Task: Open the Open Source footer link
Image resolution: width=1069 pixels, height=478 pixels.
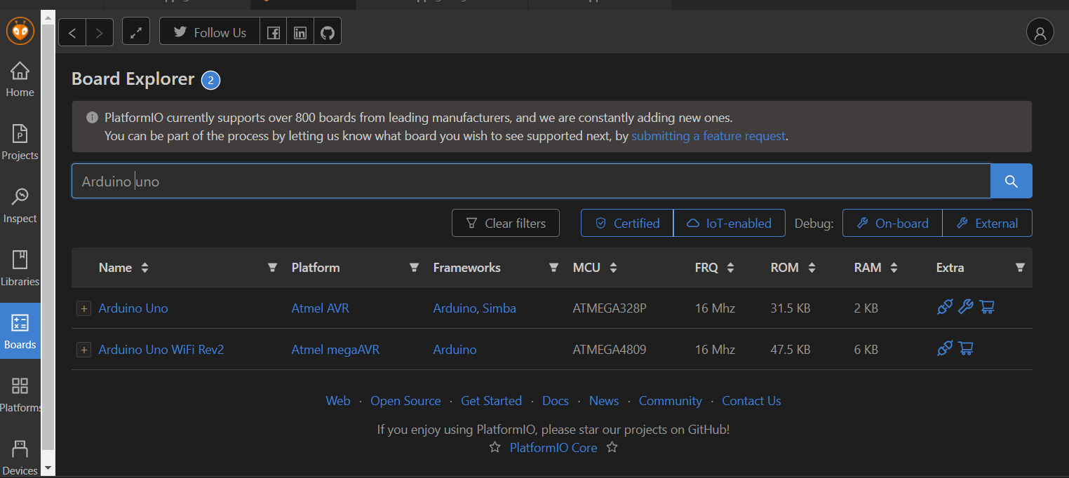Action: point(405,401)
